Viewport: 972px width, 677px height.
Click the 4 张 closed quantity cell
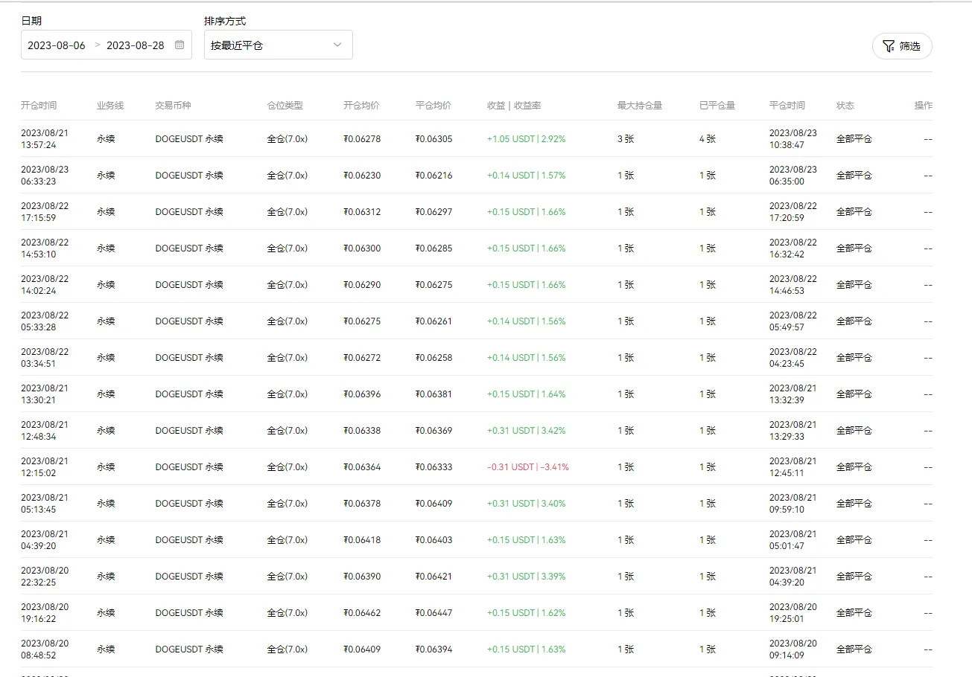tap(708, 139)
